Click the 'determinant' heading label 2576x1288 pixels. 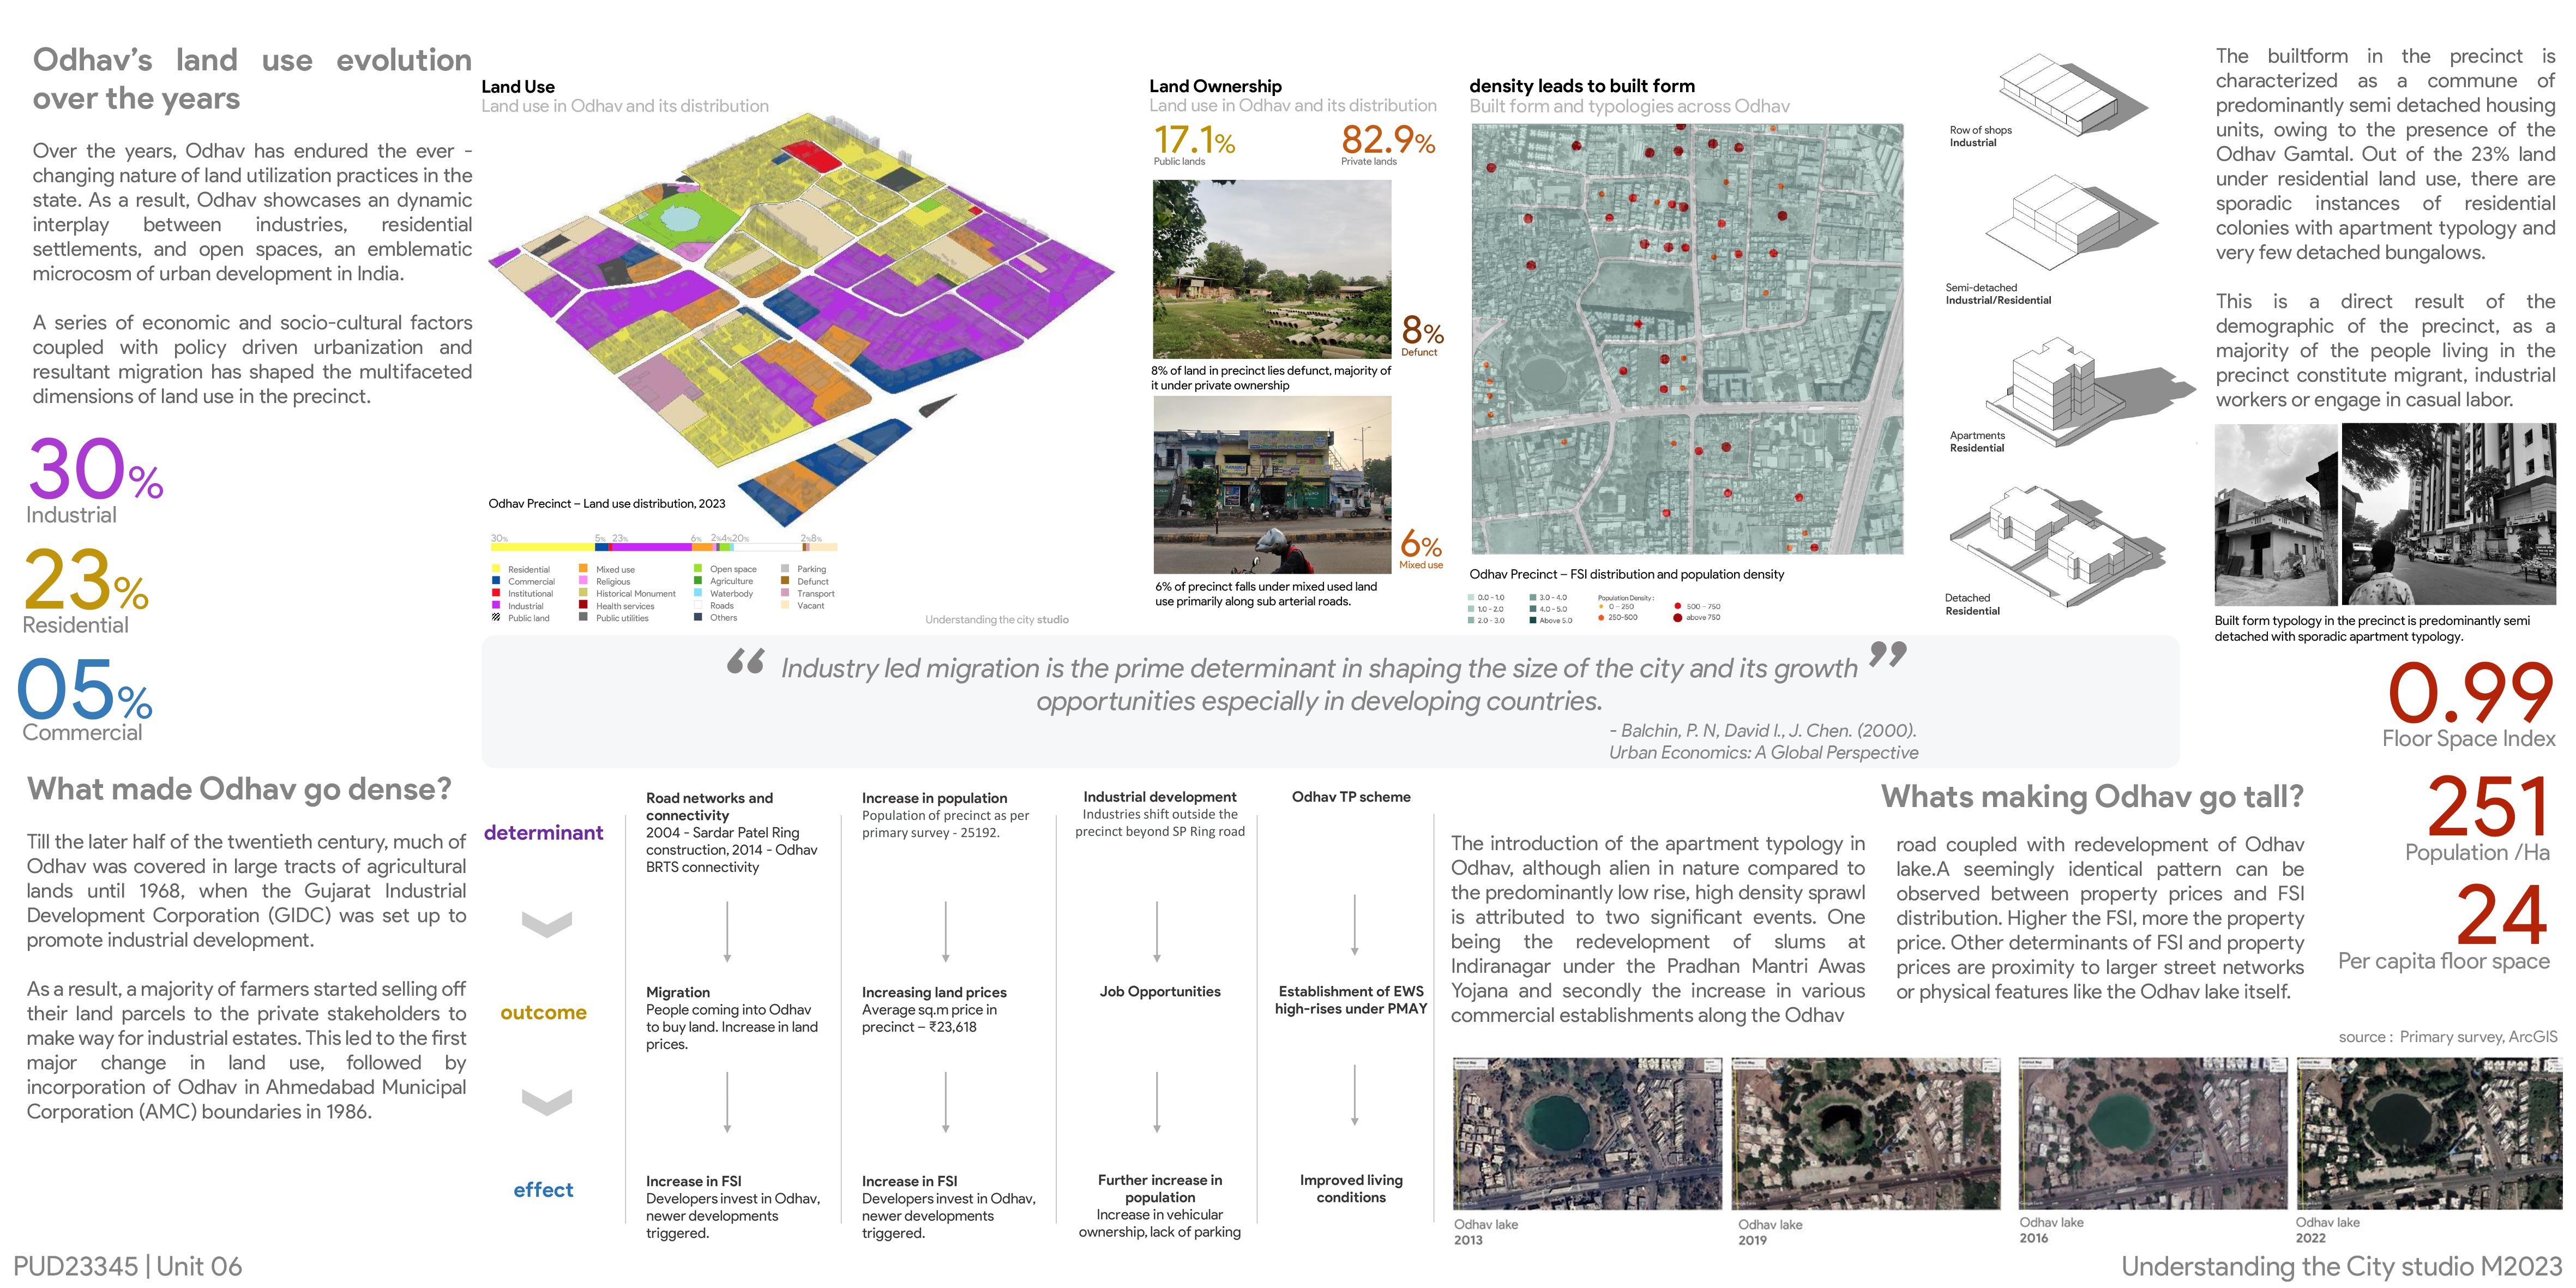pyautogui.click(x=543, y=833)
